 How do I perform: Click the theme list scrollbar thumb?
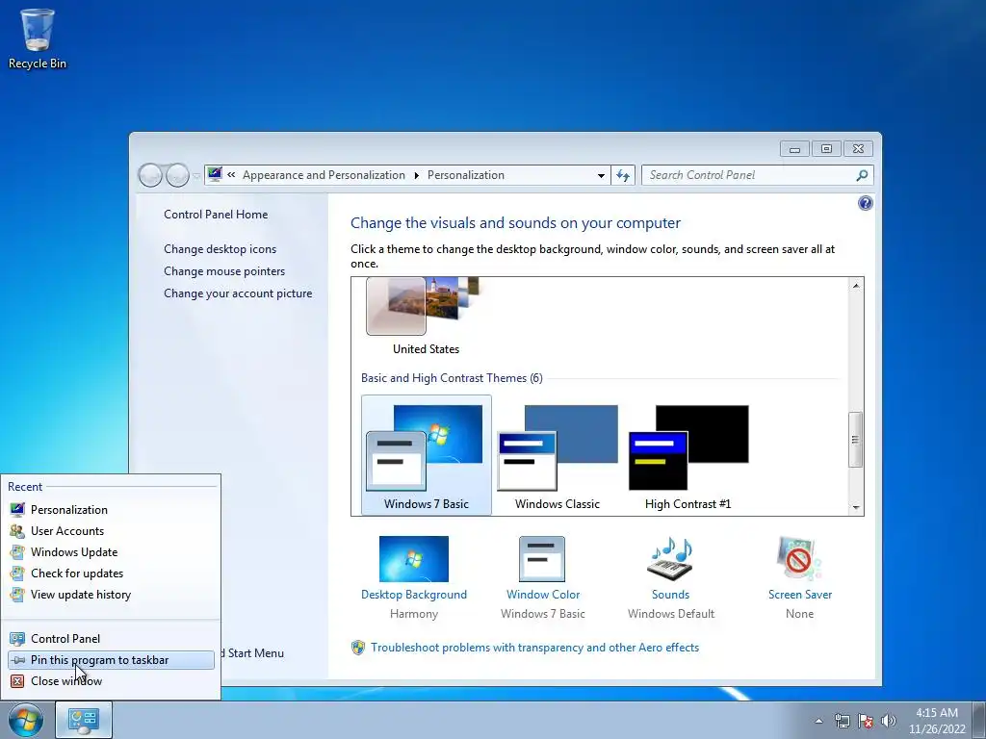(x=855, y=440)
